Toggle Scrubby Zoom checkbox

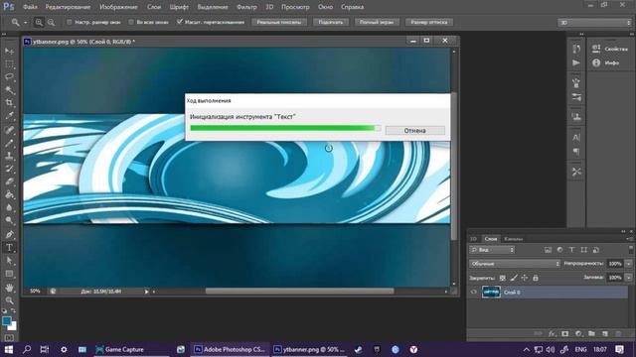(179, 22)
